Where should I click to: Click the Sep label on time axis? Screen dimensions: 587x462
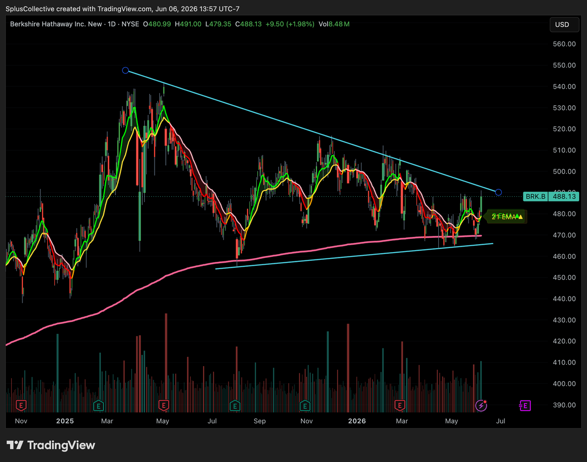259,421
